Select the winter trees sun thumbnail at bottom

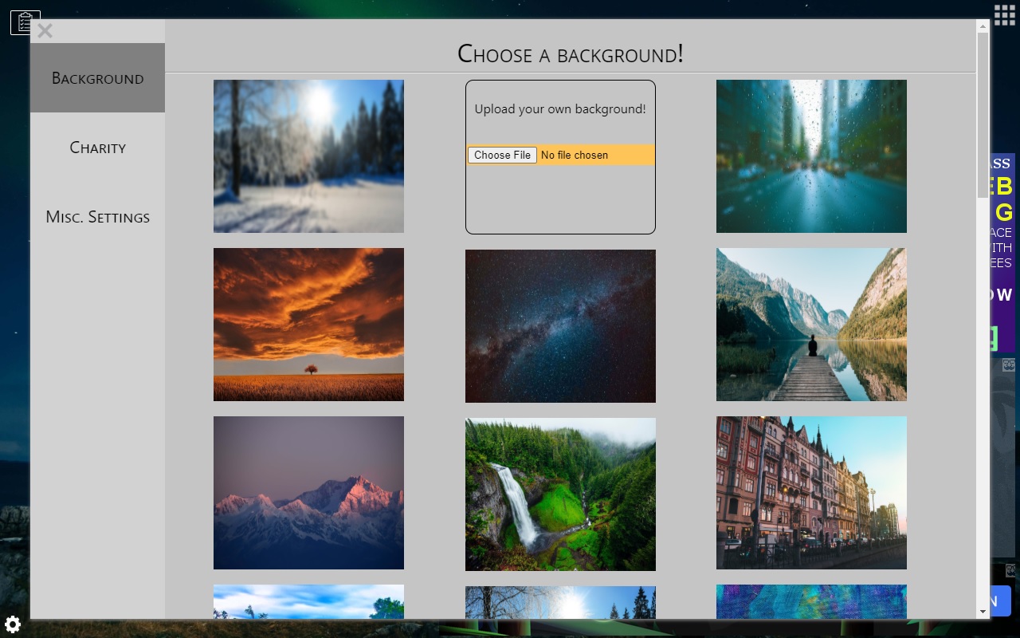click(x=560, y=602)
